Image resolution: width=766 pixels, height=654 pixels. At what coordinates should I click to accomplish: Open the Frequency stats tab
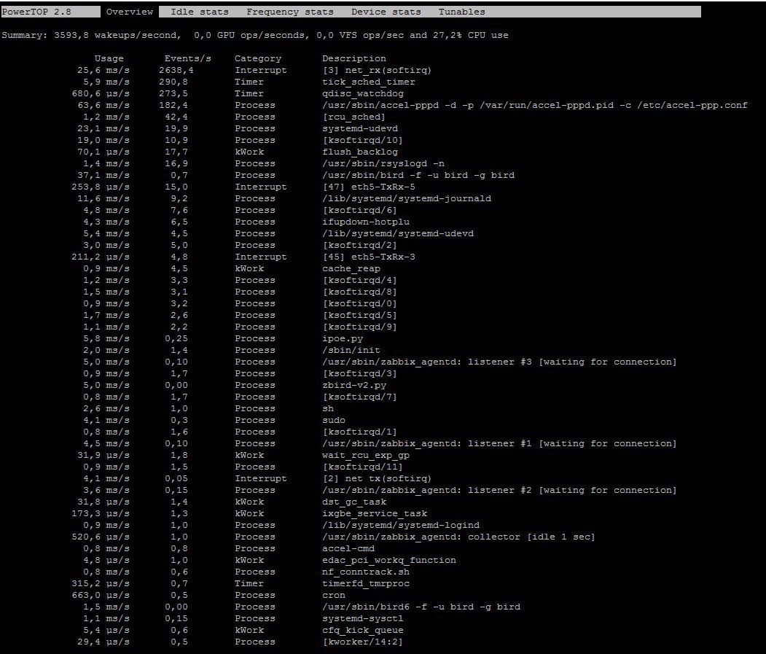tap(289, 12)
